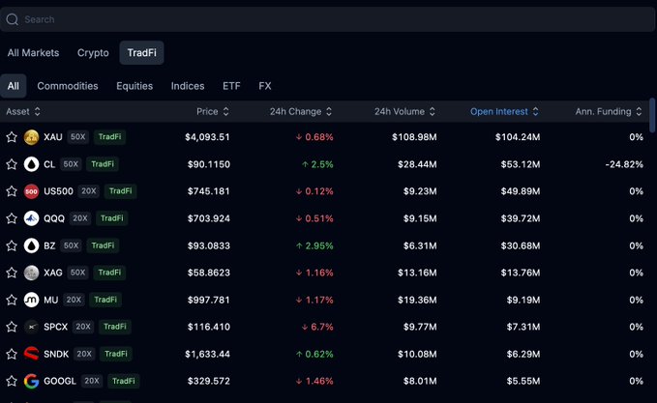The image size is (657, 403).
Task: Sort by Open Interest column
Action: tap(504, 111)
